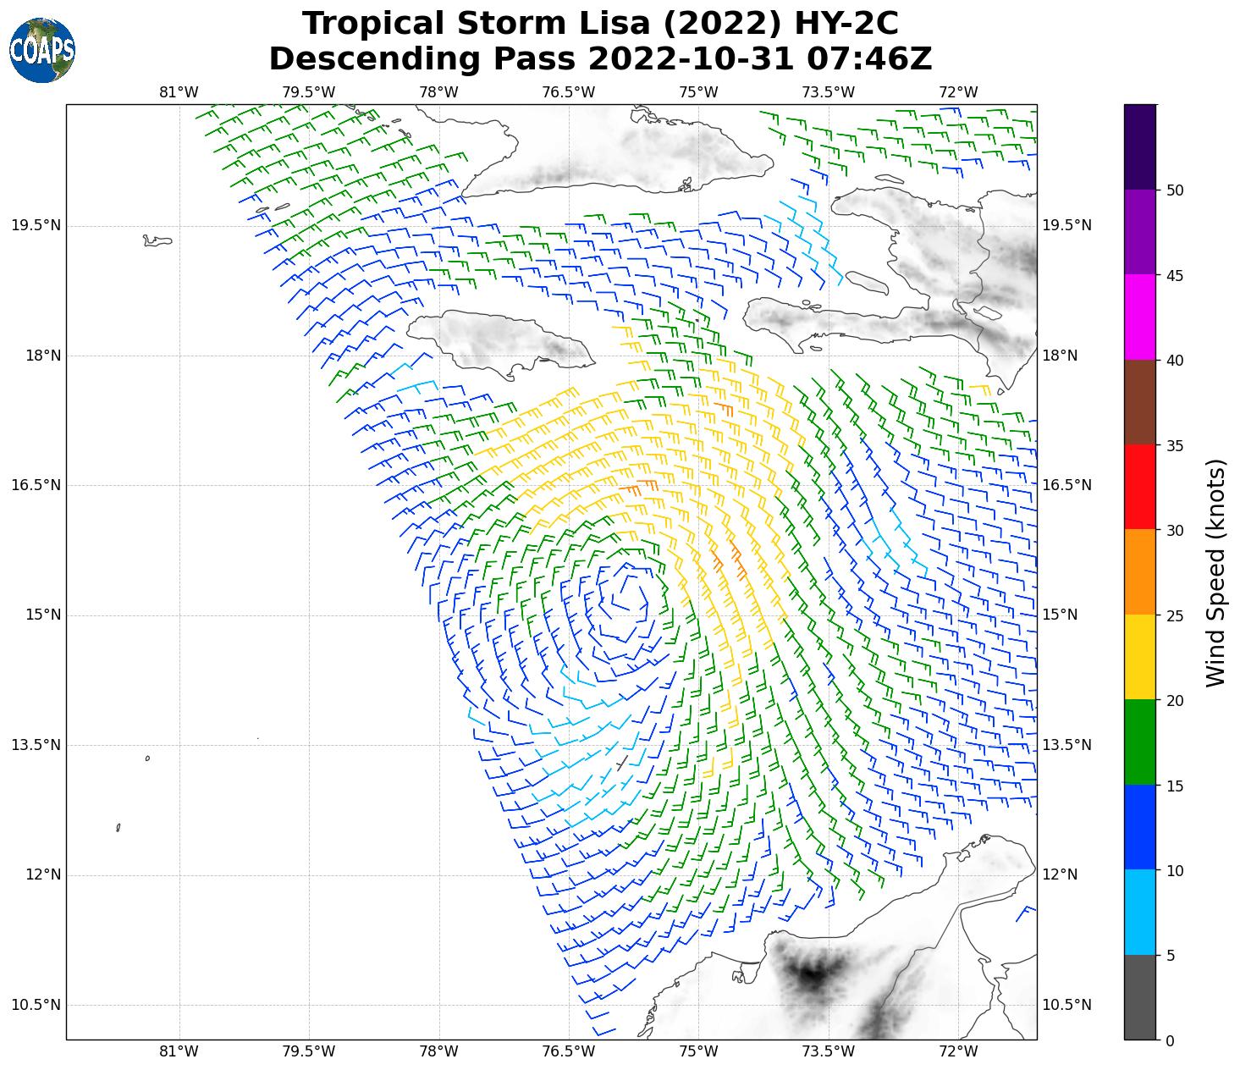Click the brown 35-40 knot color band
This screenshot has height=1070, width=1240.
(1139, 402)
